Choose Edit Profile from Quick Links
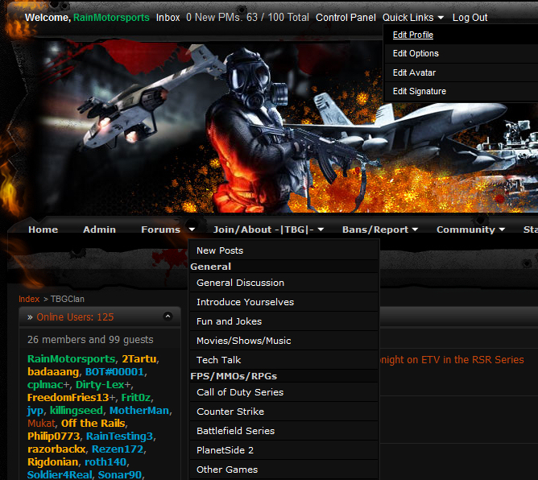This screenshot has height=480, width=538. (413, 35)
